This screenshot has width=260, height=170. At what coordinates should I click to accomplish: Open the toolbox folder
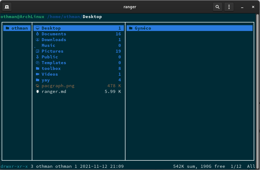51,69
